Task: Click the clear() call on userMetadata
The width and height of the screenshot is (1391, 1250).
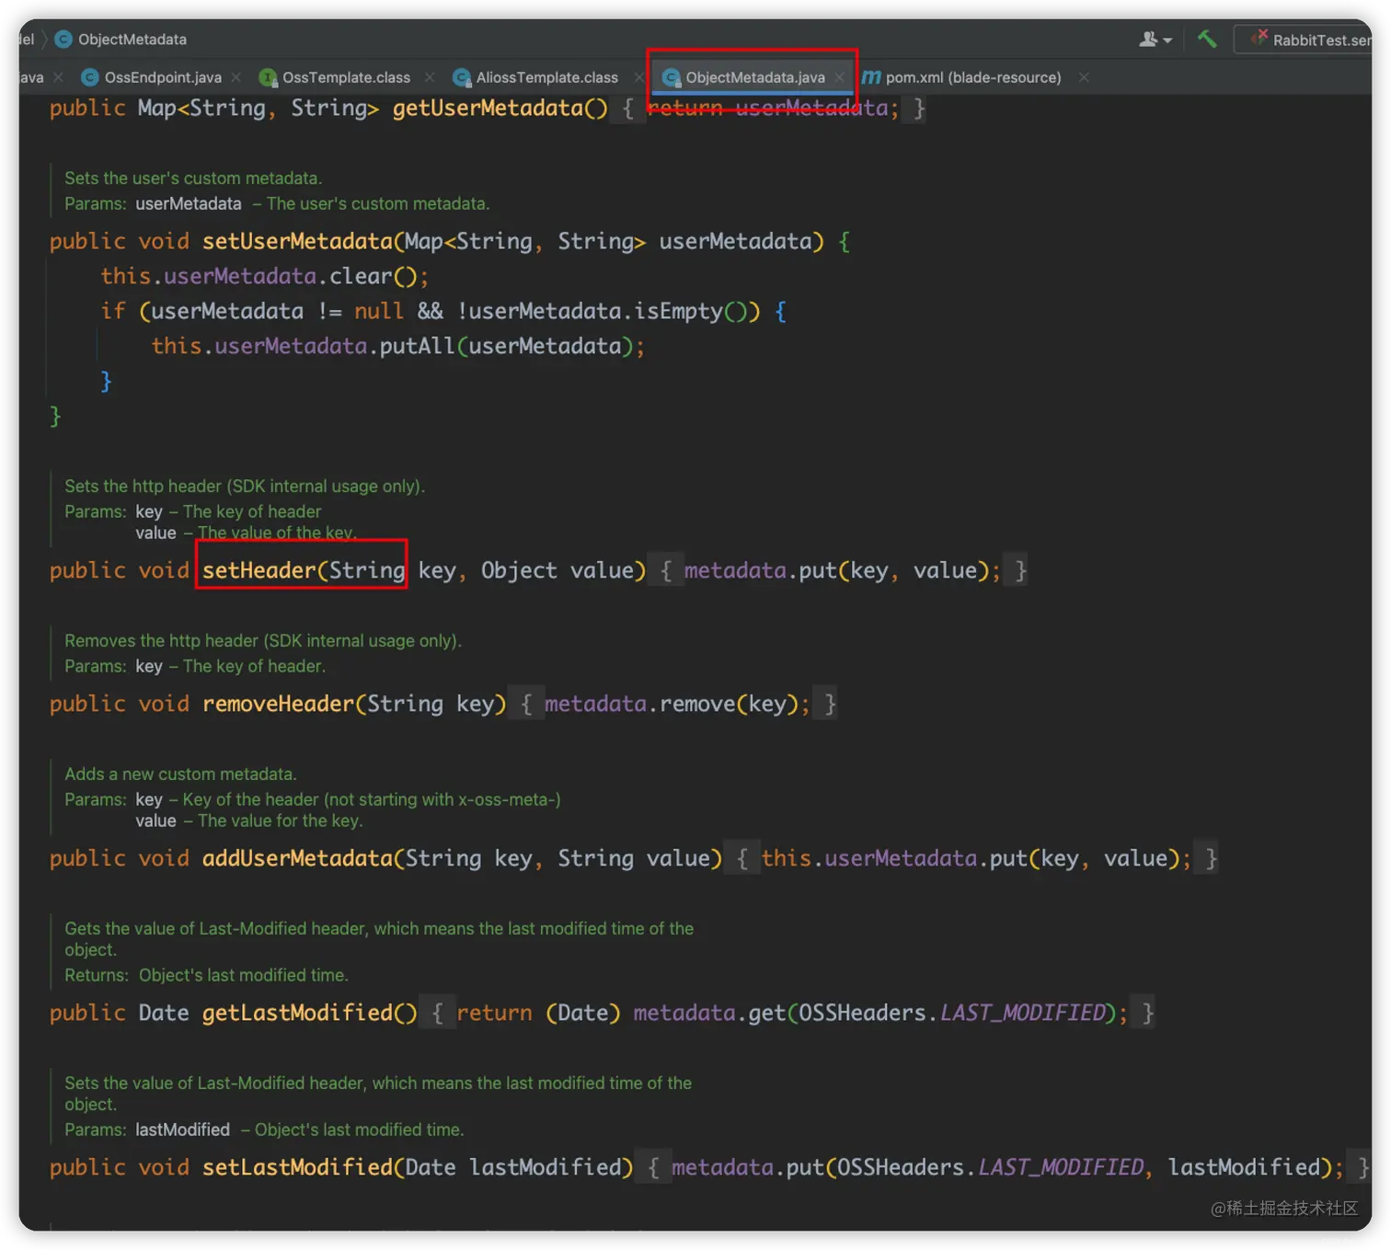Action: coord(374,277)
